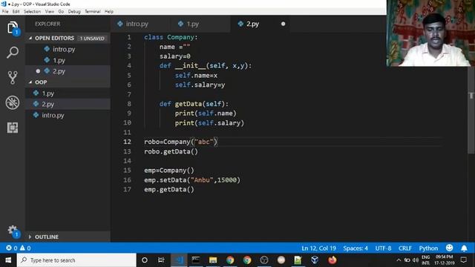Open the Edit menu
475x267 pixels.
[16, 12]
